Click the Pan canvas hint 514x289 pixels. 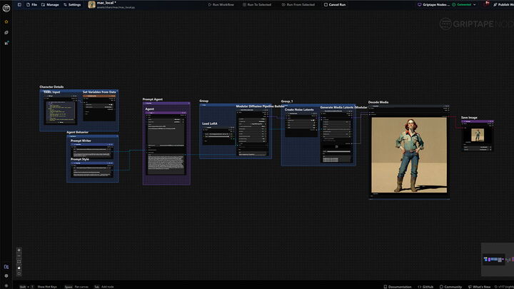(81, 287)
